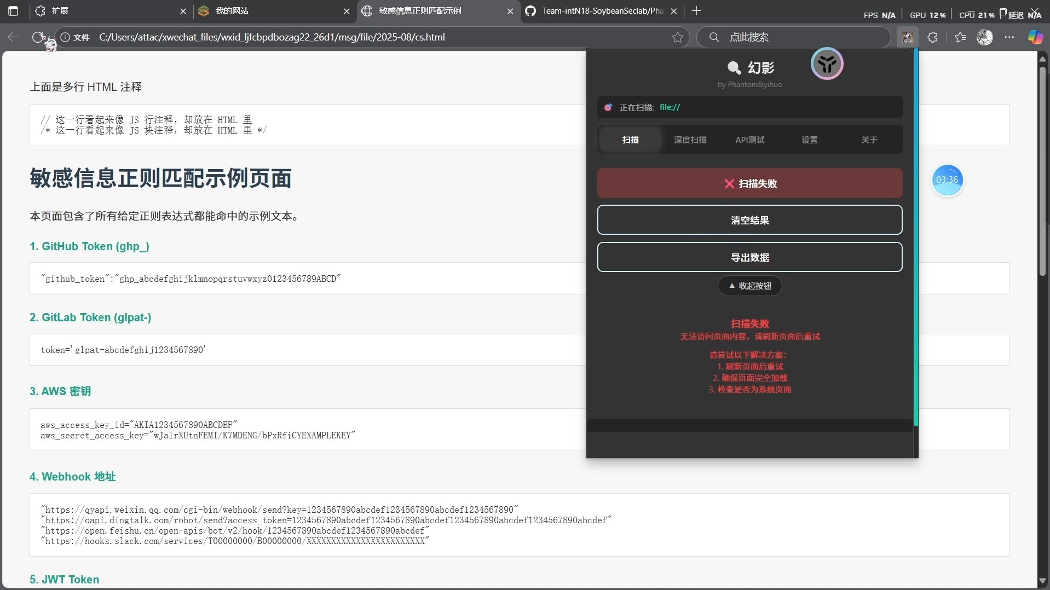Open the 关于 tab in popup
The height and width of the screenshot is (590, 1050).
point(869,140)
